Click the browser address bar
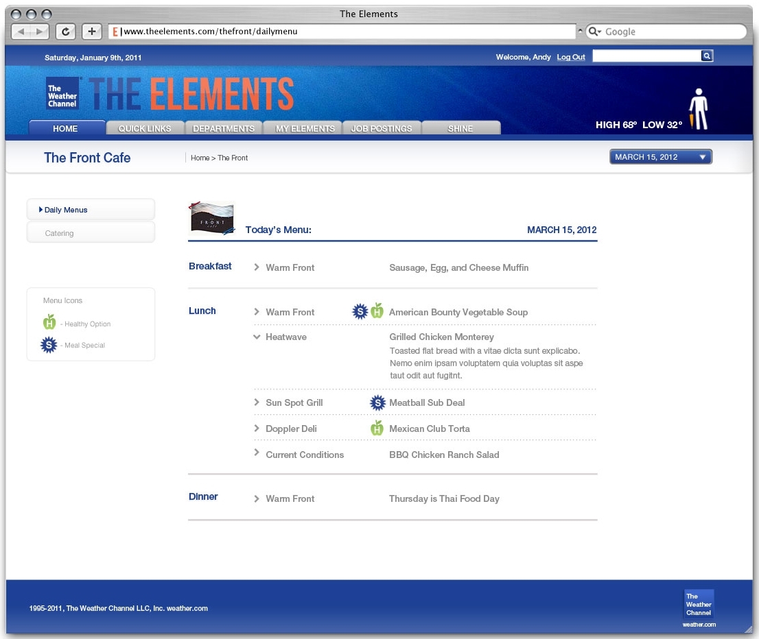Image resolution: width=759 pixels, height=639 pixels. coord(342,32)
